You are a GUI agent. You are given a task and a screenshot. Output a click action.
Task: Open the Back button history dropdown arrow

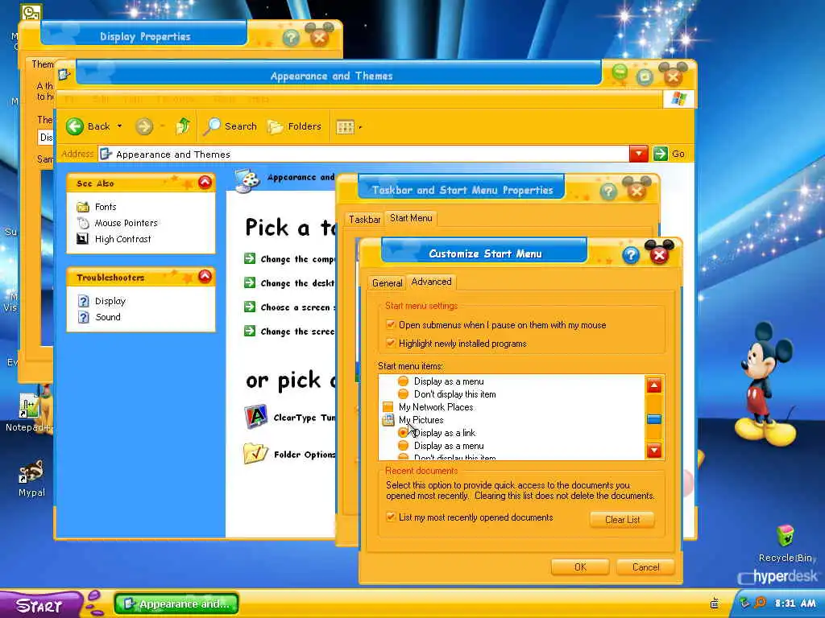pos(119,126)
